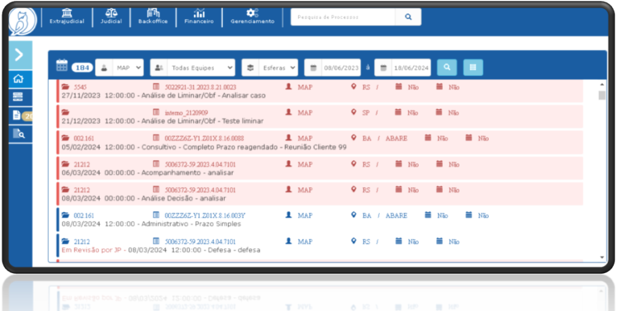Expand the left sidebar with the chevron

(19, 55)
